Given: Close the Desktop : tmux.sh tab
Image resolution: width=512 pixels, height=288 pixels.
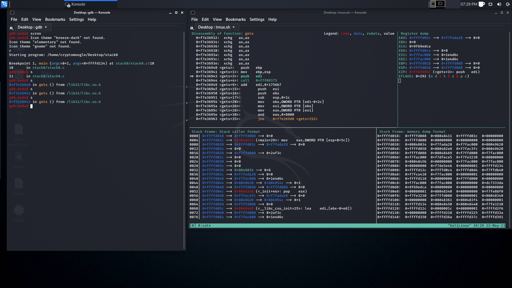Looking at the screenshot, I should point(234,27).
